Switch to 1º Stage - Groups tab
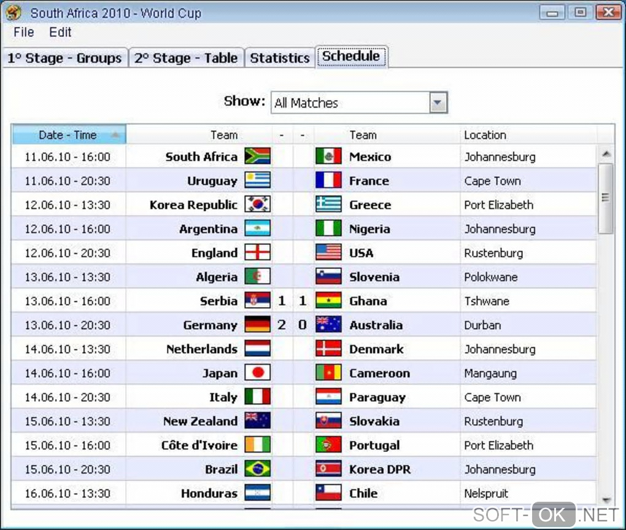Image resolution: width=626 pixels, height=530 pixels. pos(64,58)
